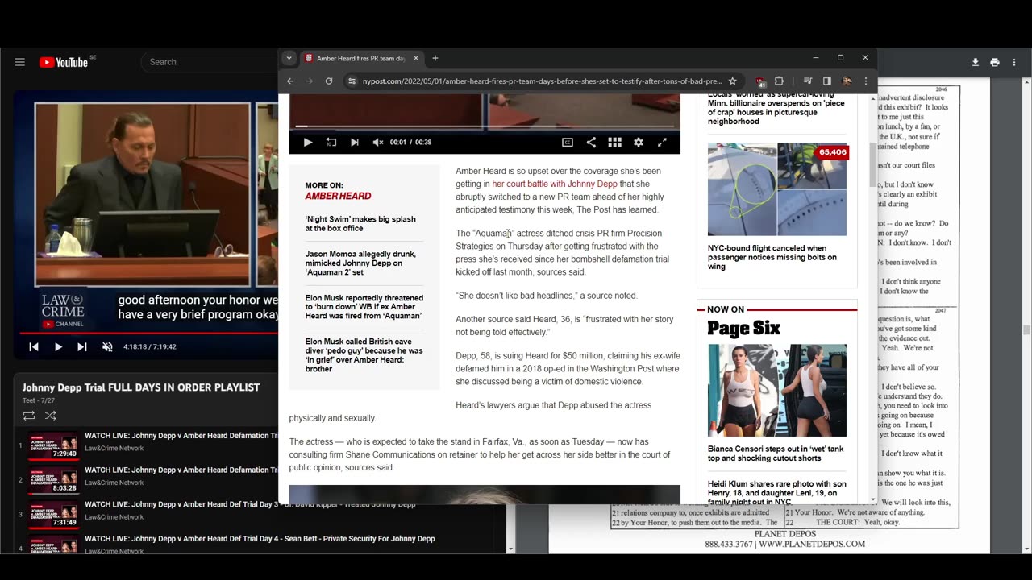Screen dimensions: 1032x580
Task: Download the PDF in the background viewer
Action: tap(975, 62)
